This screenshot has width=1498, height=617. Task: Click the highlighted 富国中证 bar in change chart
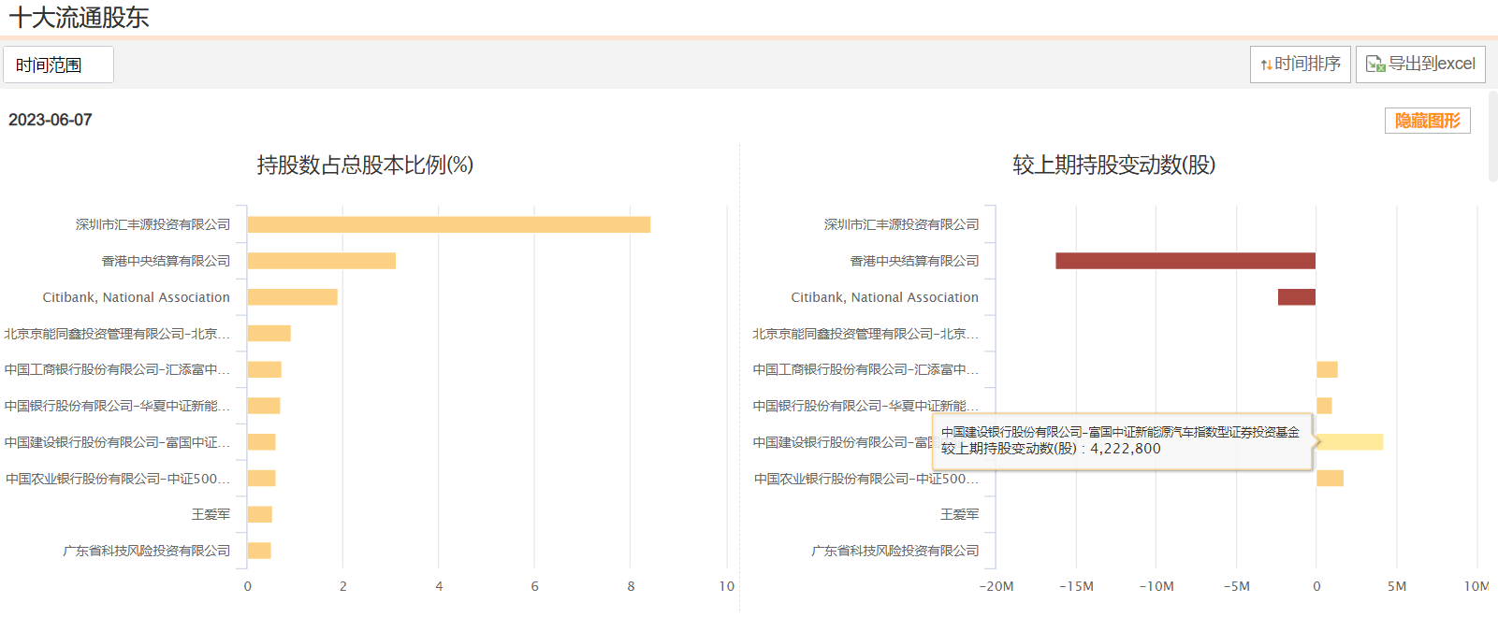pyautogui.click(x=1349, y=442)
